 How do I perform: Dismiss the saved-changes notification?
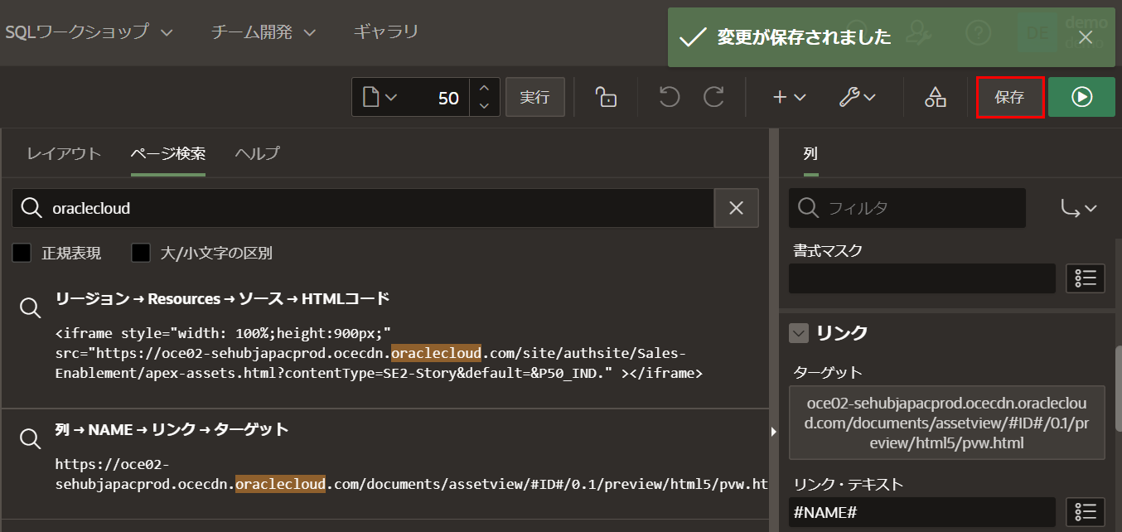point(1086,37)
